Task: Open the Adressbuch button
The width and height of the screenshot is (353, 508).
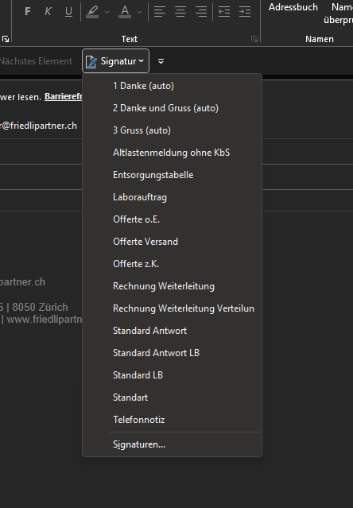Action: (293, 7)
